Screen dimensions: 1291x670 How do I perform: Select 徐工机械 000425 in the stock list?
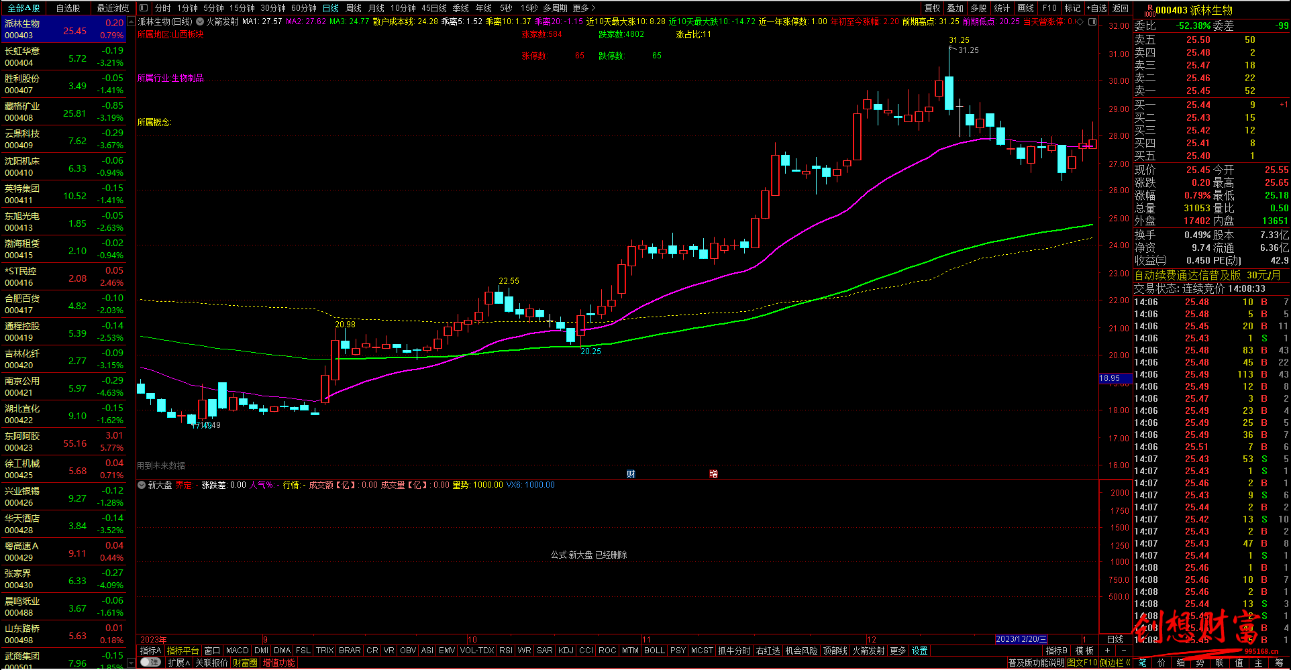tap(64, 469)
